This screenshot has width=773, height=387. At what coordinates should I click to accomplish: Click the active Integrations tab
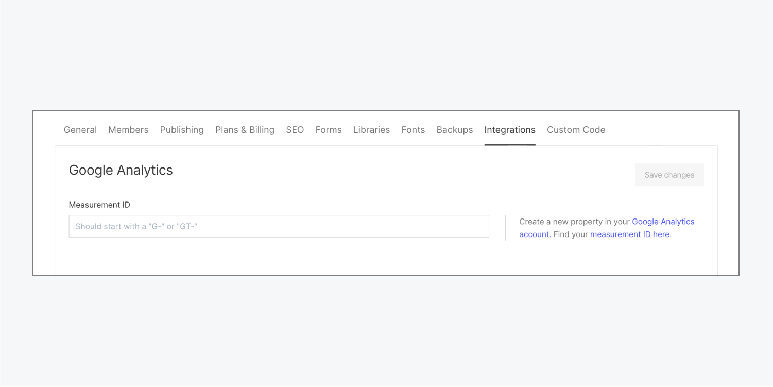[510, 130]
